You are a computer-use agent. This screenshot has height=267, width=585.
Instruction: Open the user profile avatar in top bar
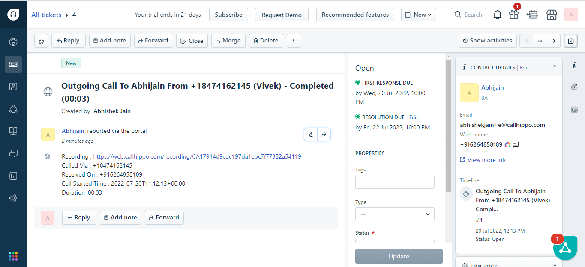(x=571, y=15)
